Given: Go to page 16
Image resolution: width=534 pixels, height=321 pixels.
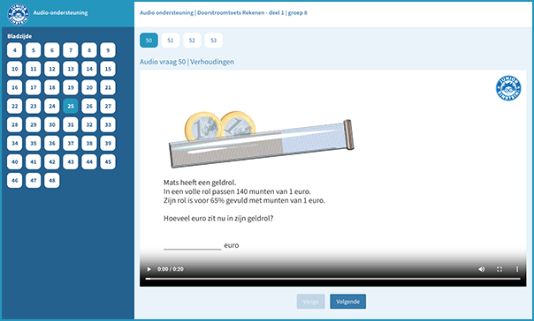Looking at the screenshot, I should point(15,87).
